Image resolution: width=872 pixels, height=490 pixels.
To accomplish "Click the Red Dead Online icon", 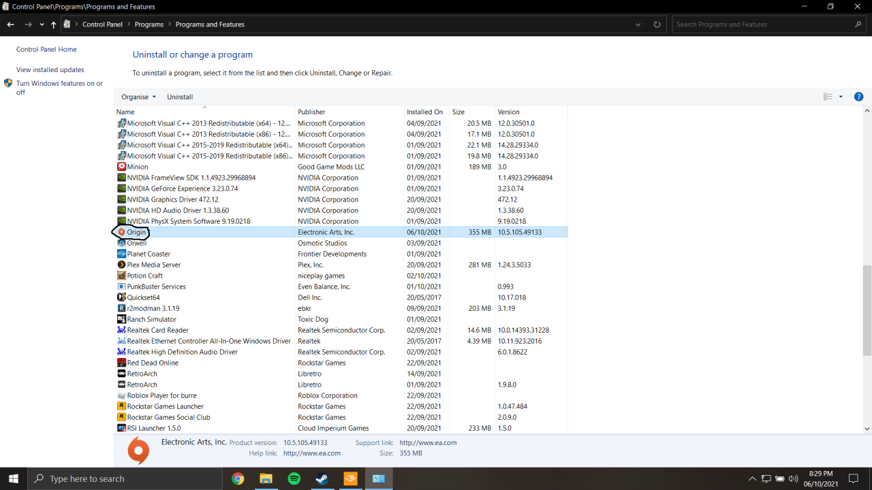I will pyautogui.click(x=121, y=363).
